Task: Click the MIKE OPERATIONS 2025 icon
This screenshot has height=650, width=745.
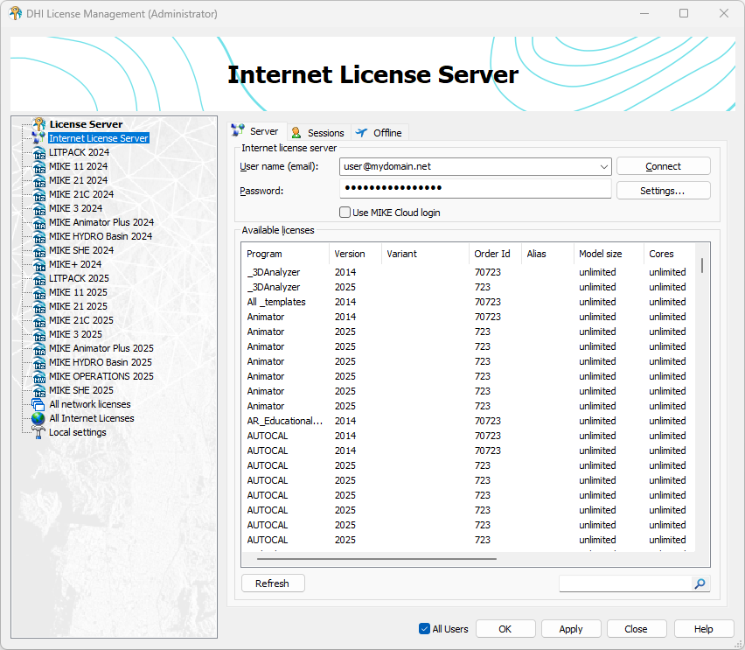Action: click(x=39, y=376)
